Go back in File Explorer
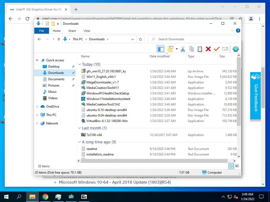 [39, 39]
